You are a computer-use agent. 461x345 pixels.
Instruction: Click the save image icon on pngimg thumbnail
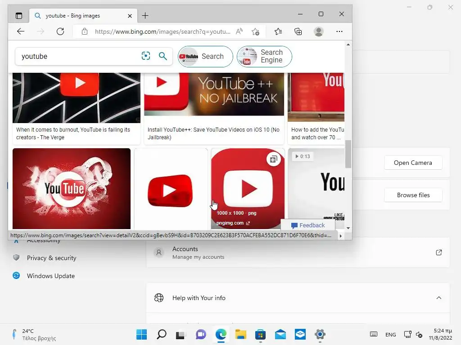tap(273, 159)
